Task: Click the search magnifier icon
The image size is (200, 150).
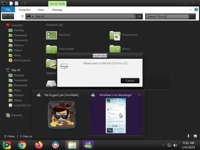Action: 192,16
